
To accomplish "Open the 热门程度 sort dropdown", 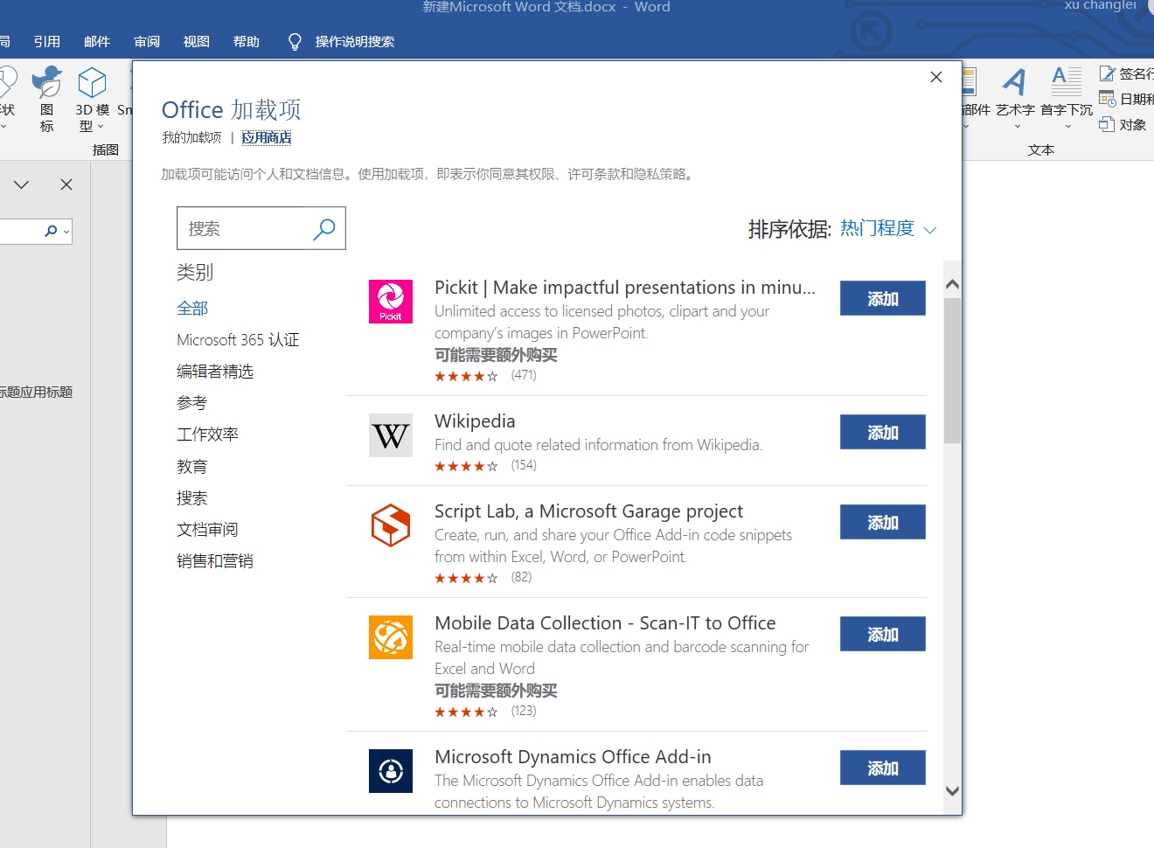I will (x=888, y=229).
